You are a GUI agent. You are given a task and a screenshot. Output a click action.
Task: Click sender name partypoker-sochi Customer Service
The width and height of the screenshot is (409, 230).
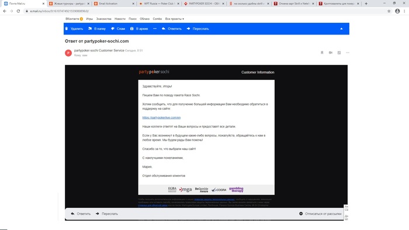[99, 50]
